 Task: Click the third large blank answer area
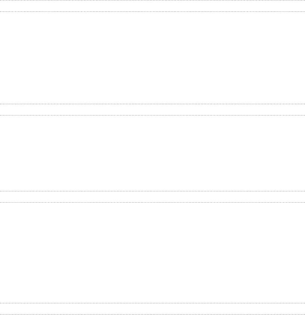coord(152,253)
